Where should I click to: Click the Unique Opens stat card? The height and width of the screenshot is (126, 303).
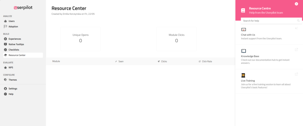tap(80, 39)
